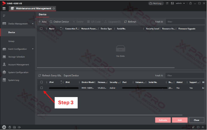
Task: Click the Event Configuration icon
Action: pyautogui.click(x=4, y=49)
